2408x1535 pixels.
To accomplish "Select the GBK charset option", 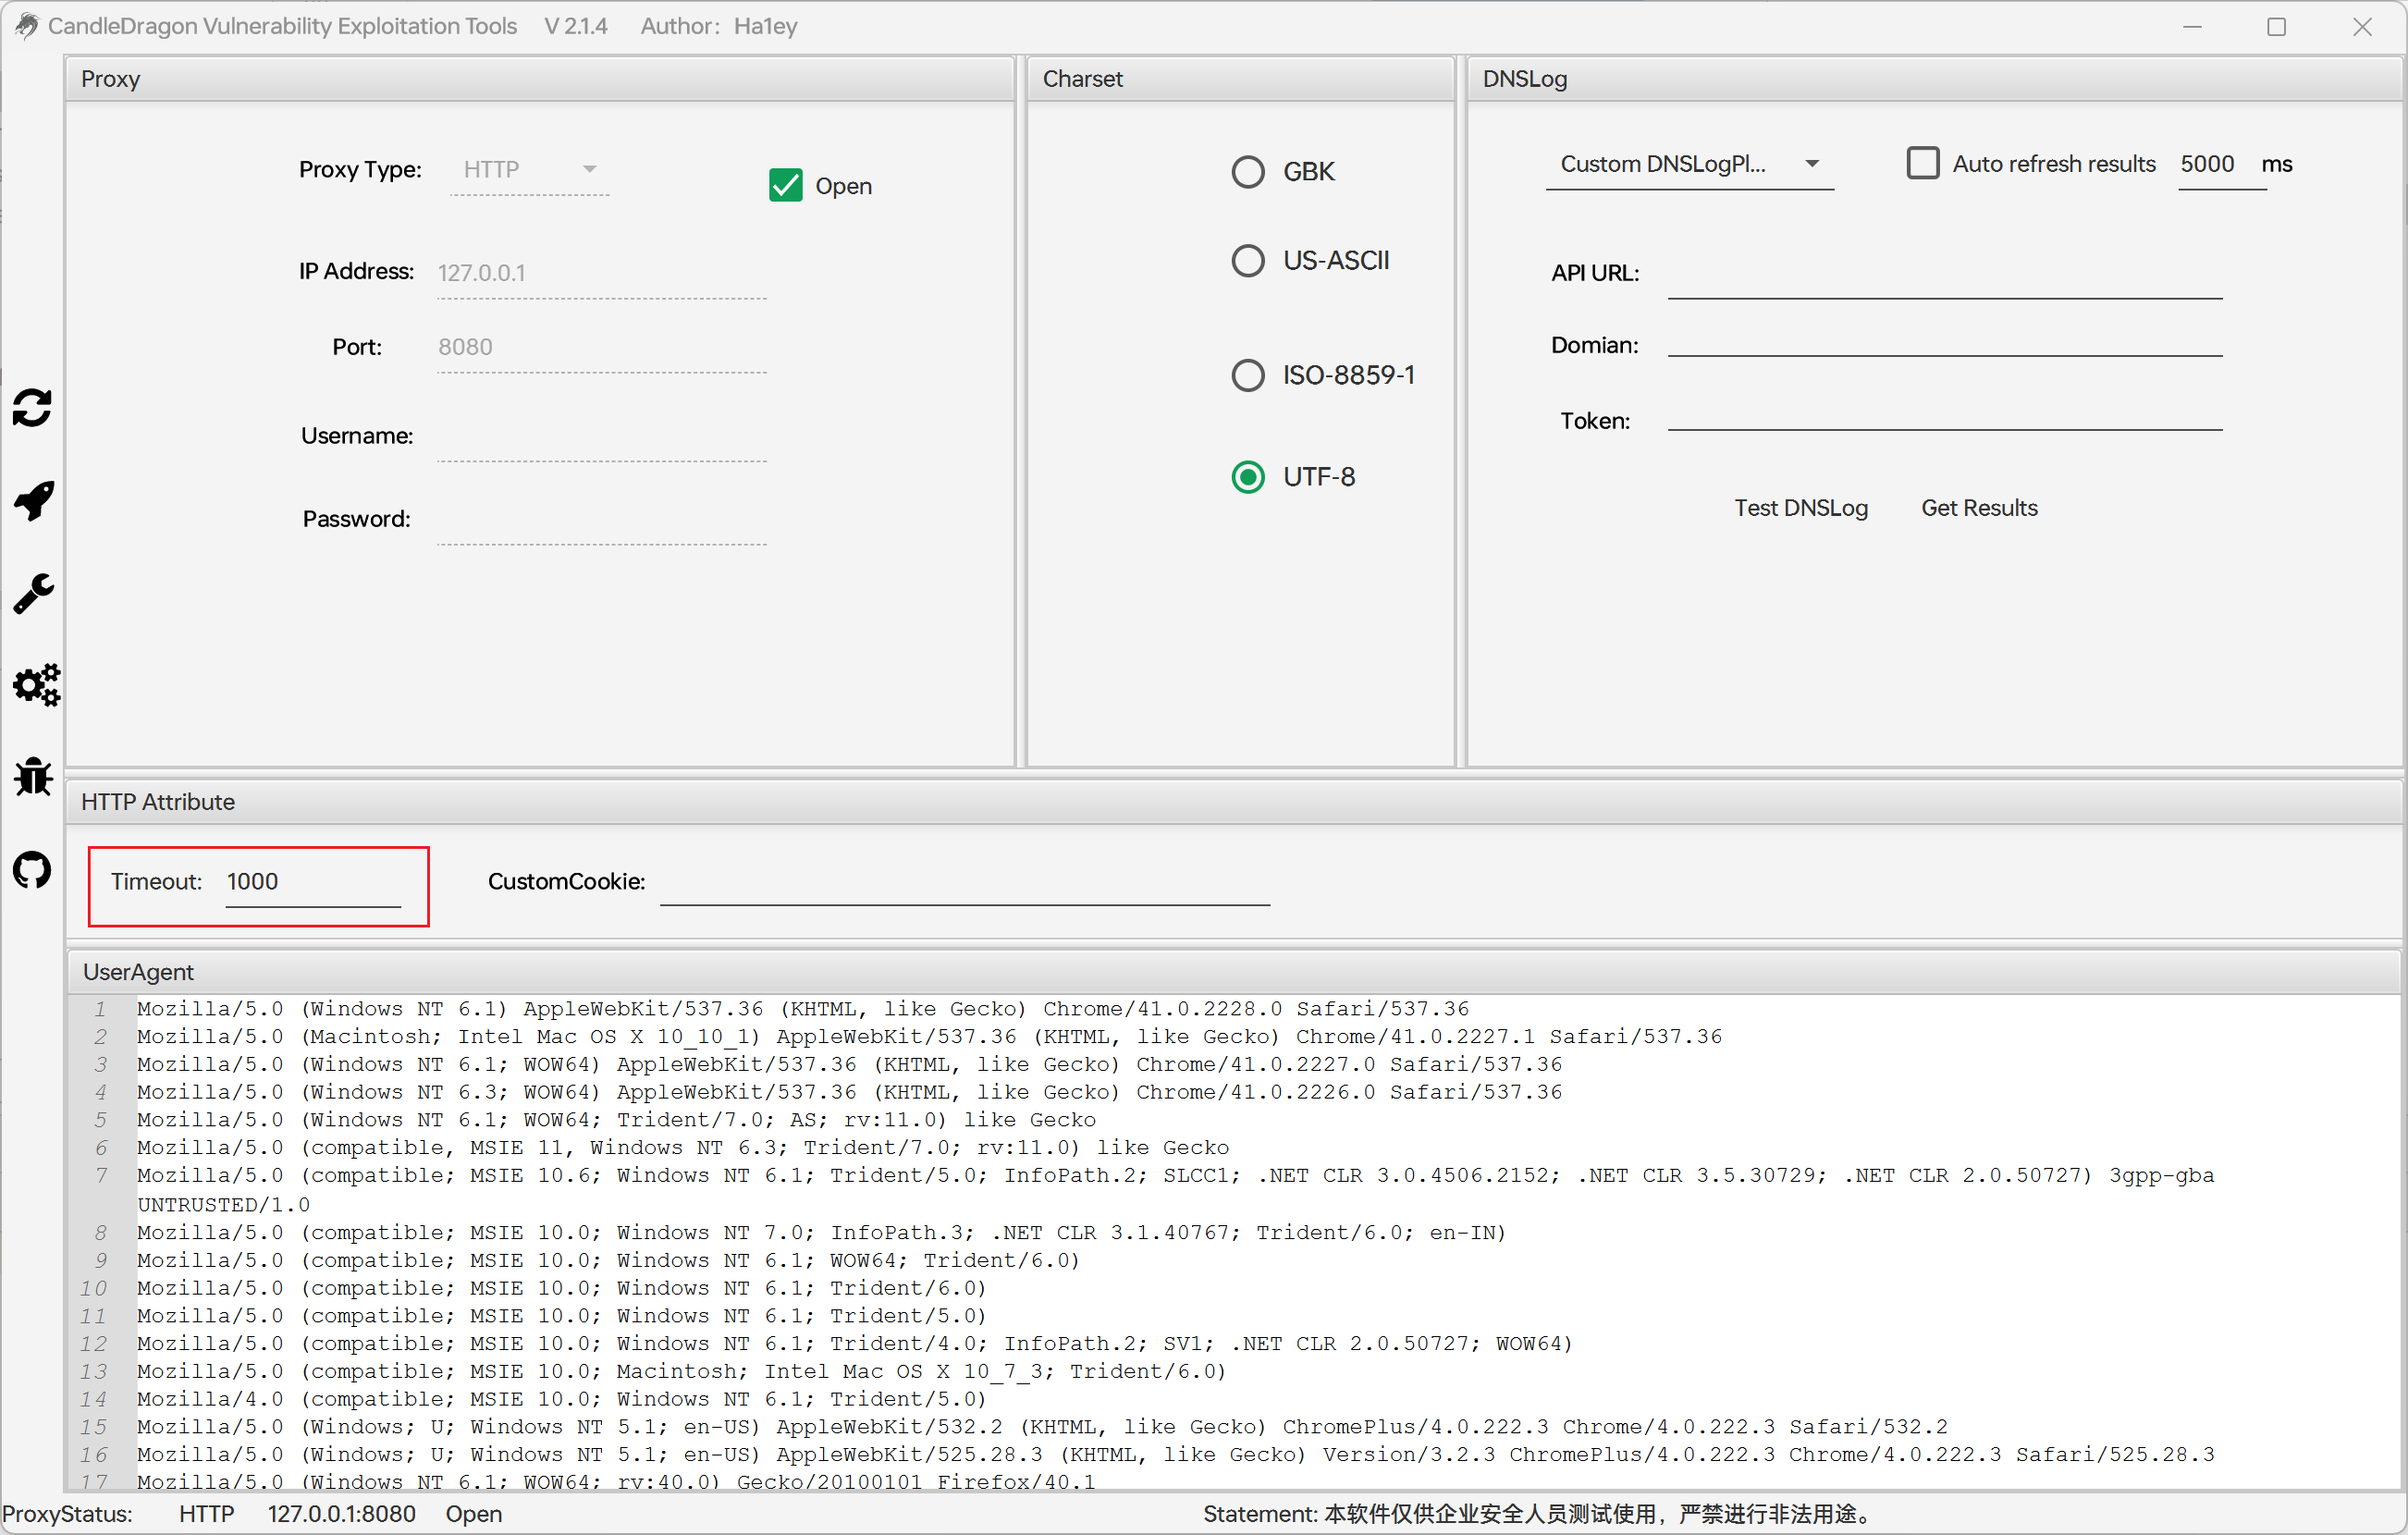I will (1247, 172).
